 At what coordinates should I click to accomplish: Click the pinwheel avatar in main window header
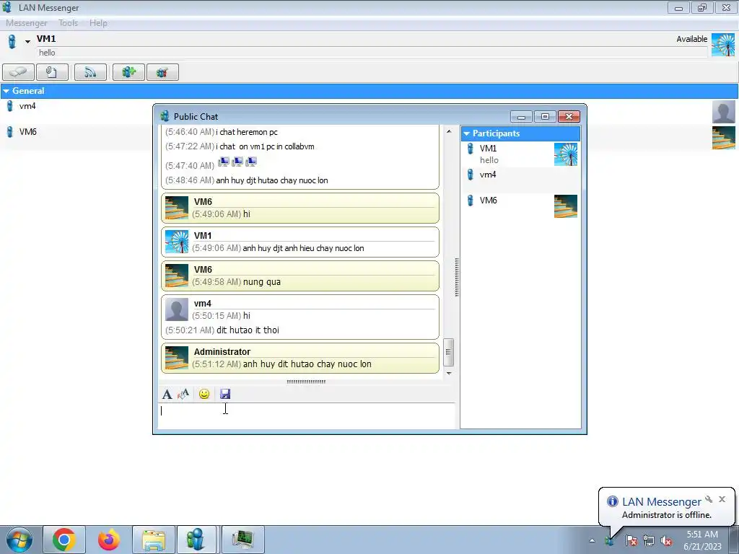(x=723, y=45)
